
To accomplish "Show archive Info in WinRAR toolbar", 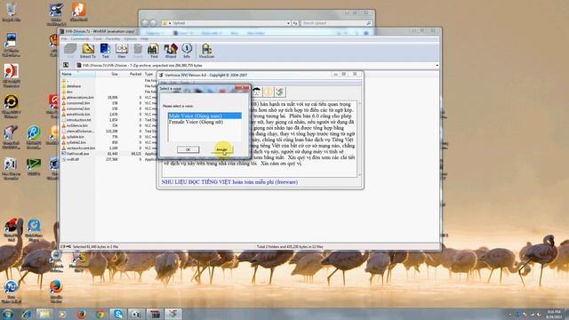I will pos(187,51).
